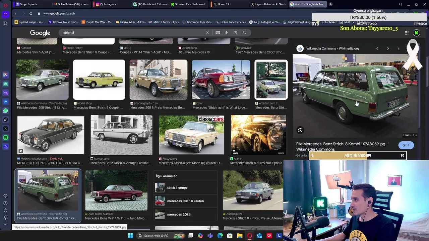Screen dimensions: 429x241
Task: Switch to the Home / X tab
Action: click(x=229, y=4)
